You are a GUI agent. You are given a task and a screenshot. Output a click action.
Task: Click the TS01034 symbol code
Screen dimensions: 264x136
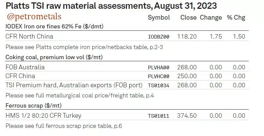point(159,86)
